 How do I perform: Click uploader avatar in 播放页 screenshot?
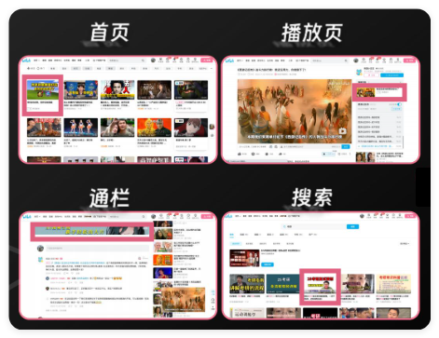click(x=359, y=73)
